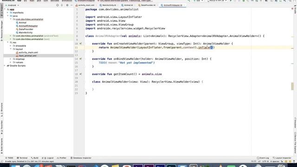Viewport: 297px width, 167px height.
Task: Collapse the java folder
Action: pos(8,16)
